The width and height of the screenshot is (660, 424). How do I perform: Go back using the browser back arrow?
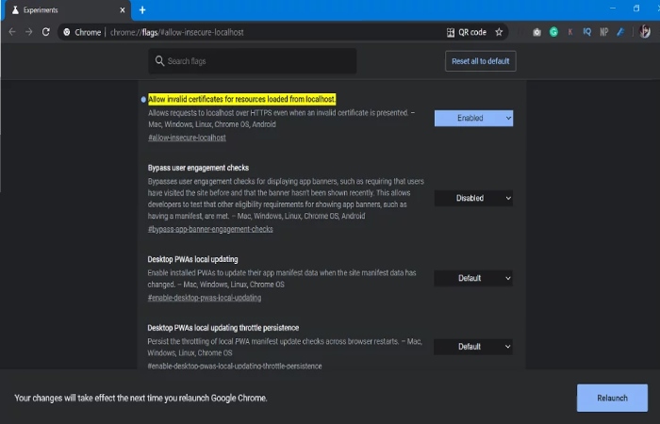point(12,32)
